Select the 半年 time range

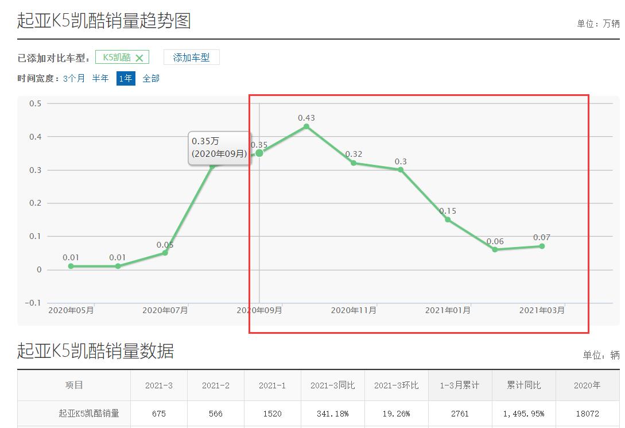click(x=100, y=78)
